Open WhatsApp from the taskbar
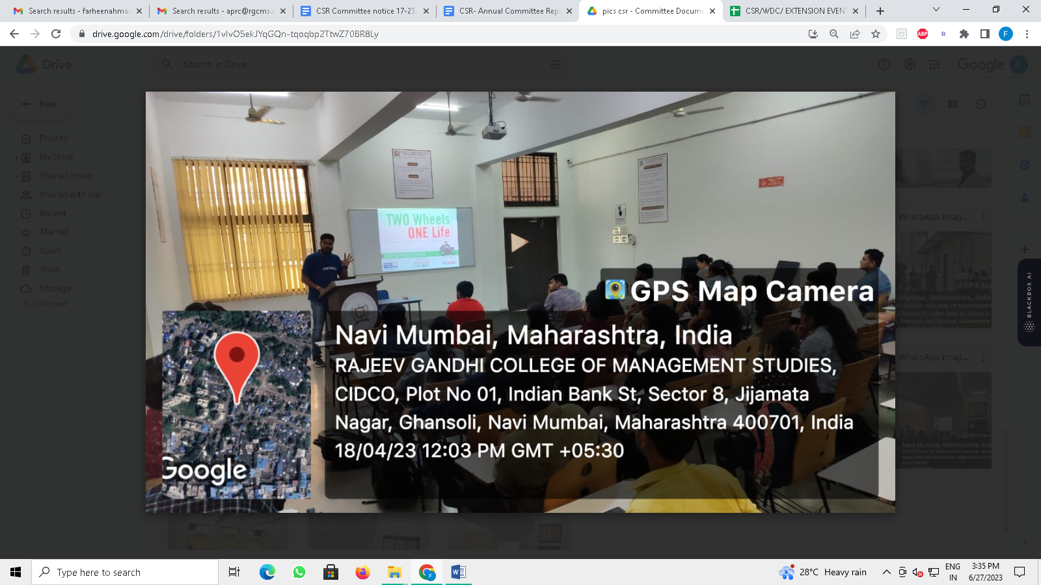The width and height of the screenshot is (1041, 585). coord(299,572)
